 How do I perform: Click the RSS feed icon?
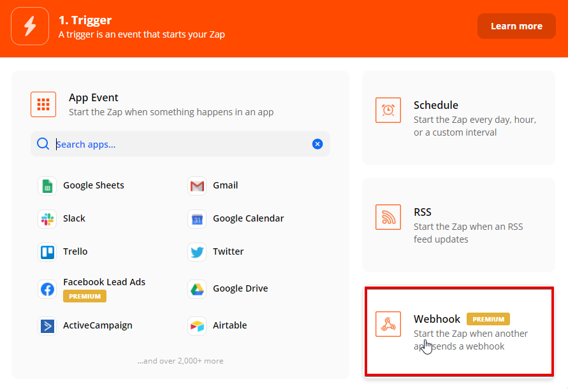(388, 217)
